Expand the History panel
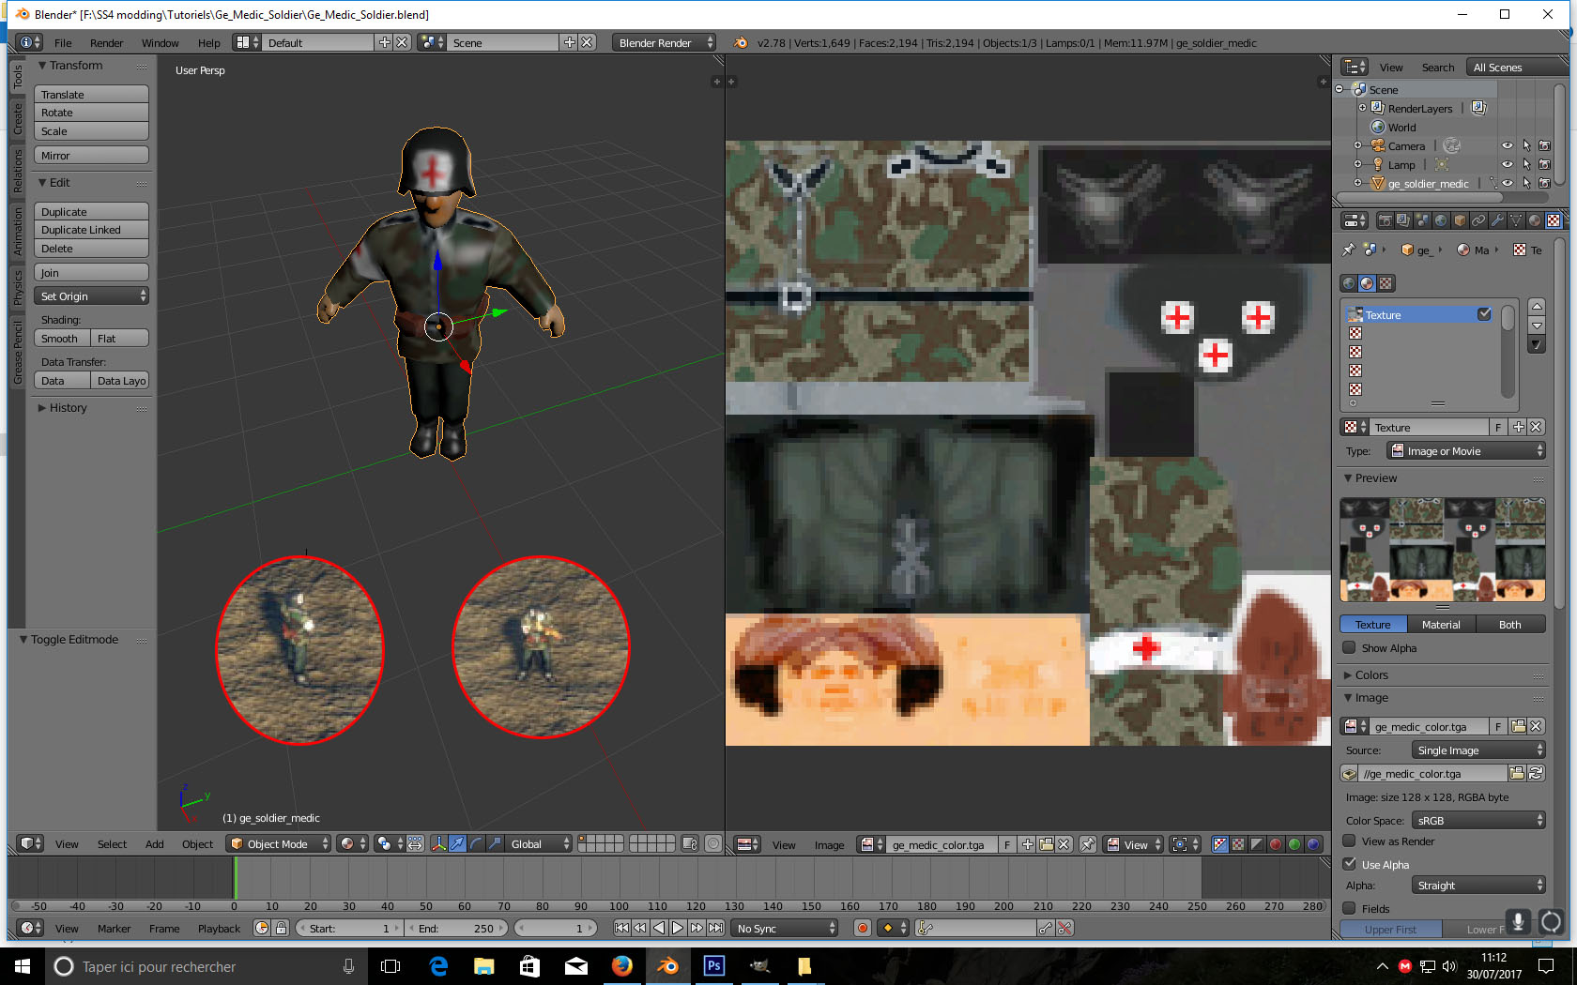Image resolution: width=1577 pixels, height=985 pixels. click(x=62, y=407)
